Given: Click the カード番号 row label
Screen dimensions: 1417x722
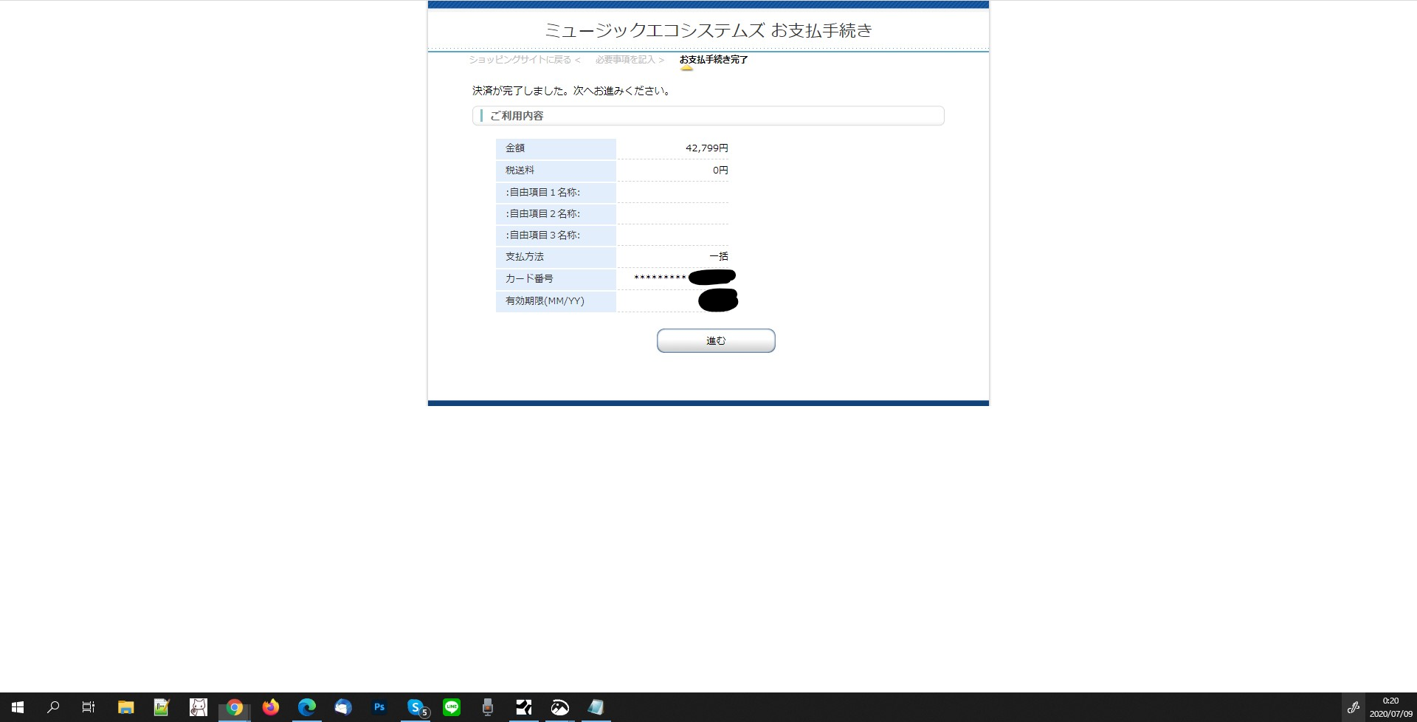Looking at the screenshot, I should pos(529,279).
